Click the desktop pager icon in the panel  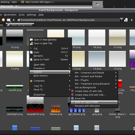[98, 4]
